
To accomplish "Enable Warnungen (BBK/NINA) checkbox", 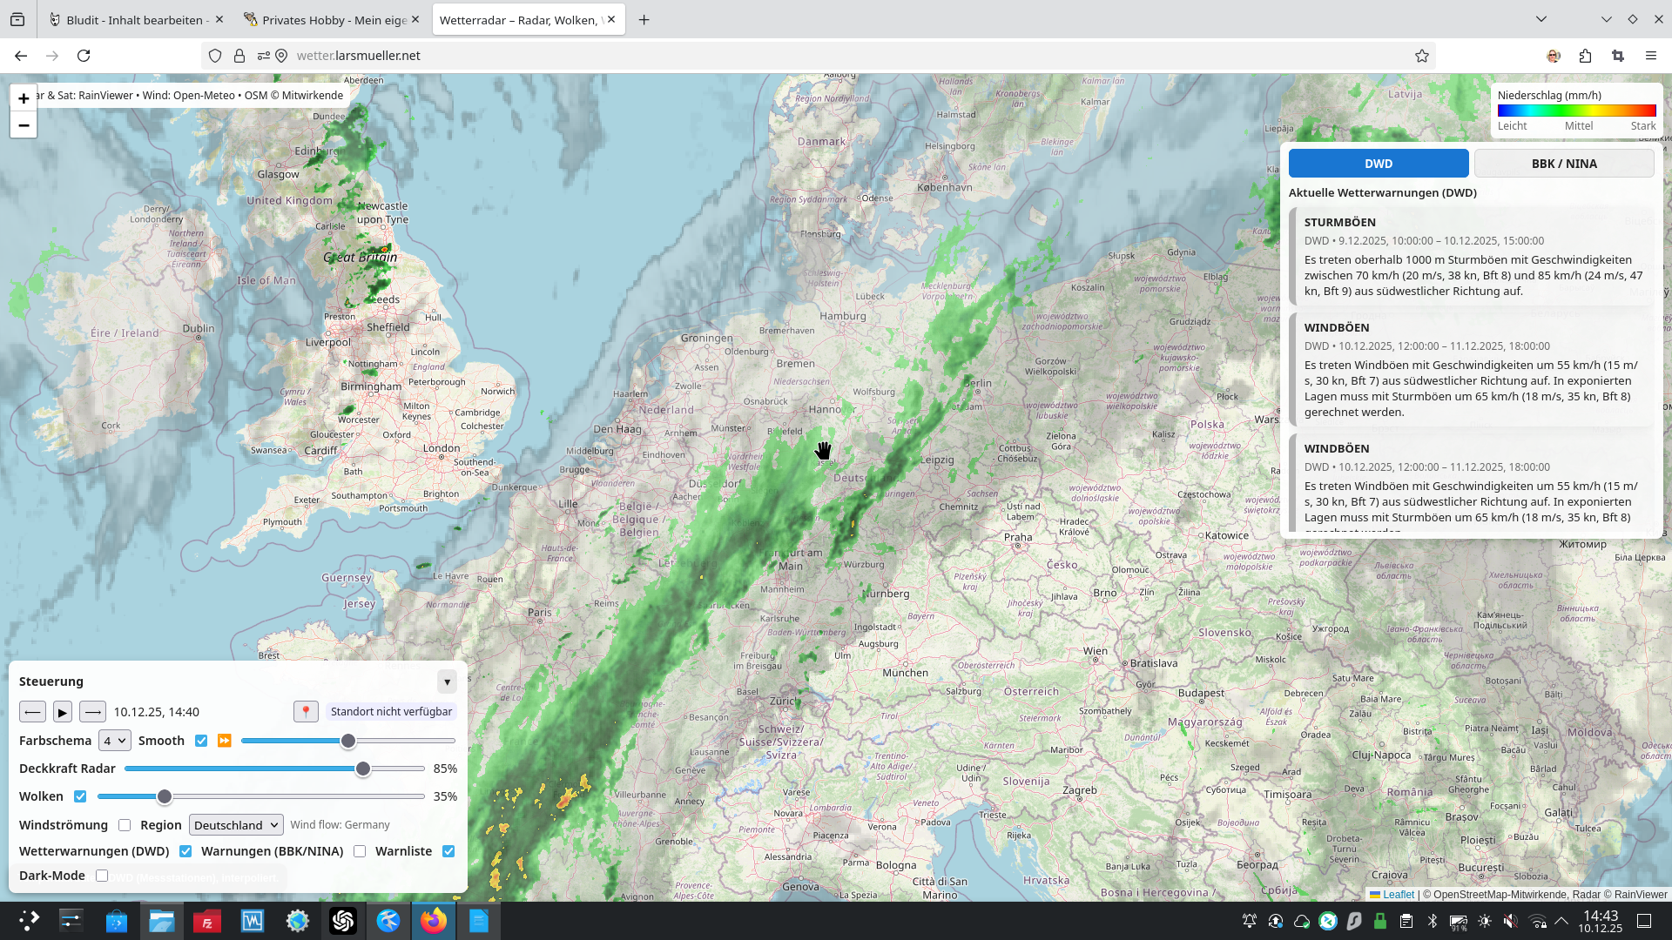I will pos(360,851).
